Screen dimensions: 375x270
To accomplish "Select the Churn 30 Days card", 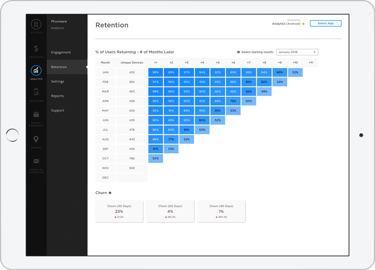I will point(119,211).
